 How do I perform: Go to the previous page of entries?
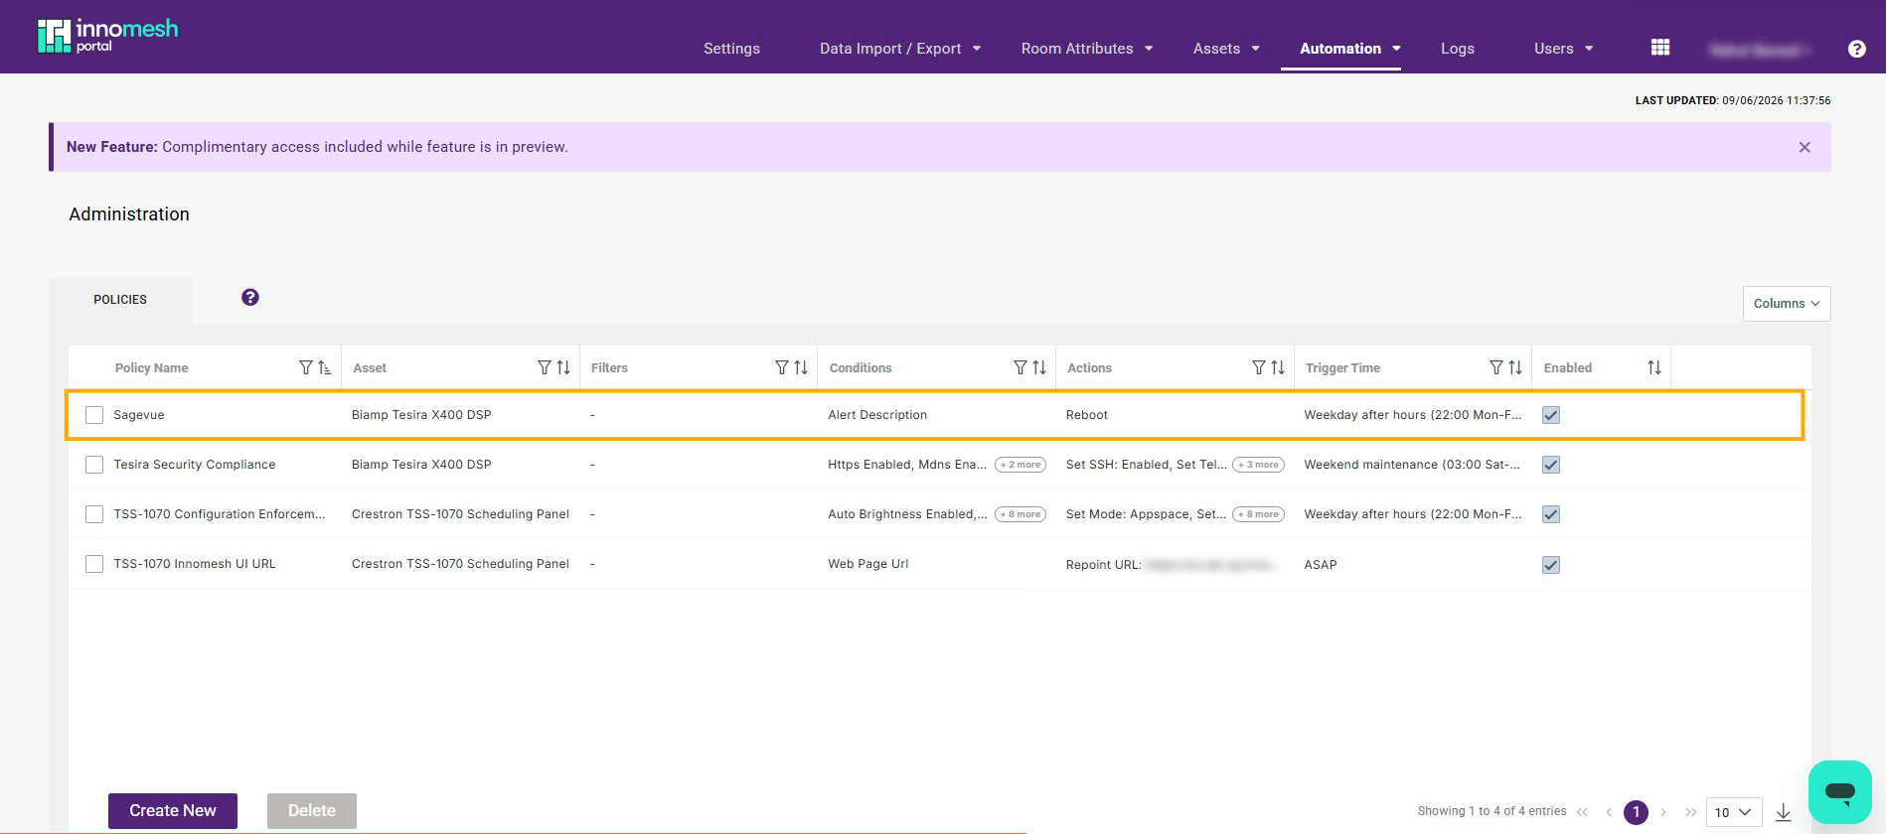tap(1609, 812)
